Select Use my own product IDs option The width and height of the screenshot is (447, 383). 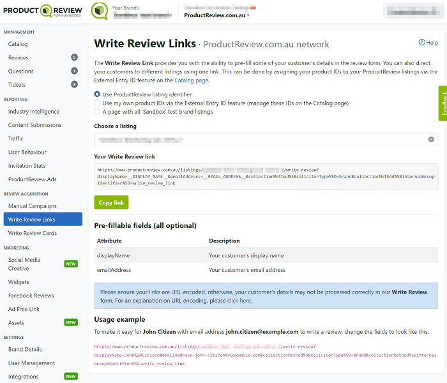pos(97,103)
